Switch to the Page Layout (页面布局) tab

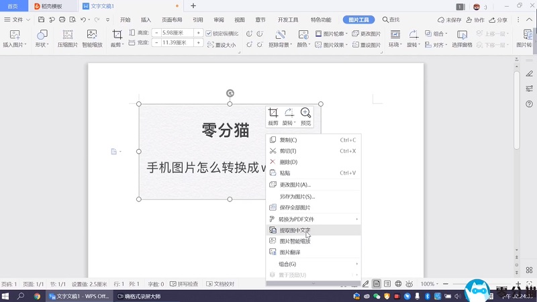click(x=171, y=20)
